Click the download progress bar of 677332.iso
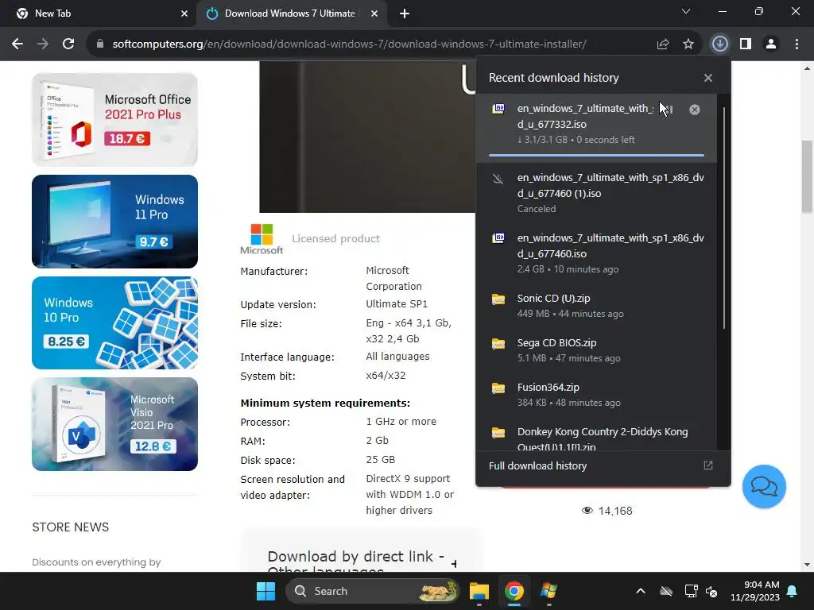 [596, 155]
